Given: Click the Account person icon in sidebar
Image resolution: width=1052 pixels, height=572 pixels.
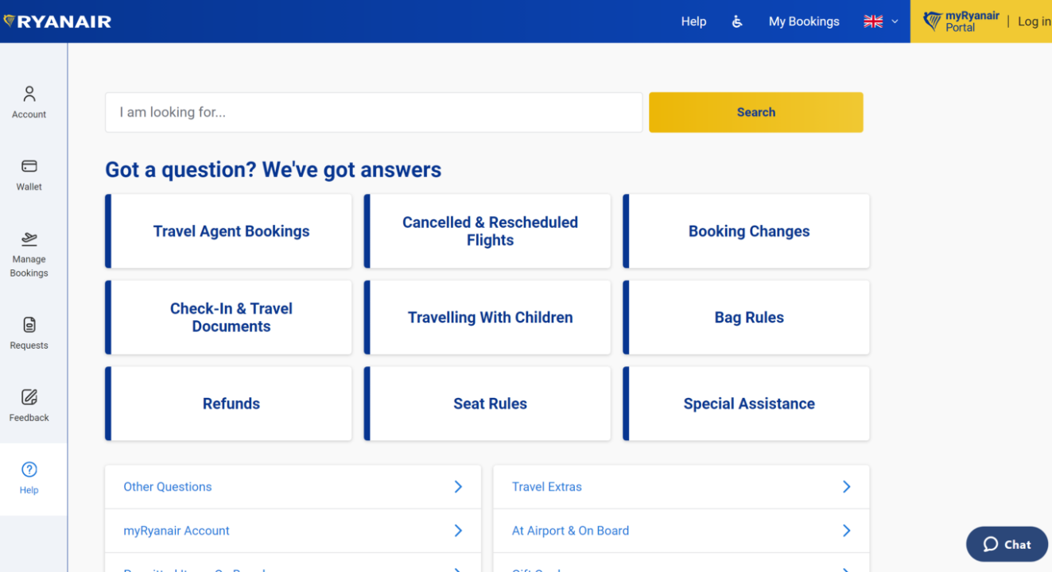Looking at the screenshot, I should pyautogui.click(x=29, y=95).
